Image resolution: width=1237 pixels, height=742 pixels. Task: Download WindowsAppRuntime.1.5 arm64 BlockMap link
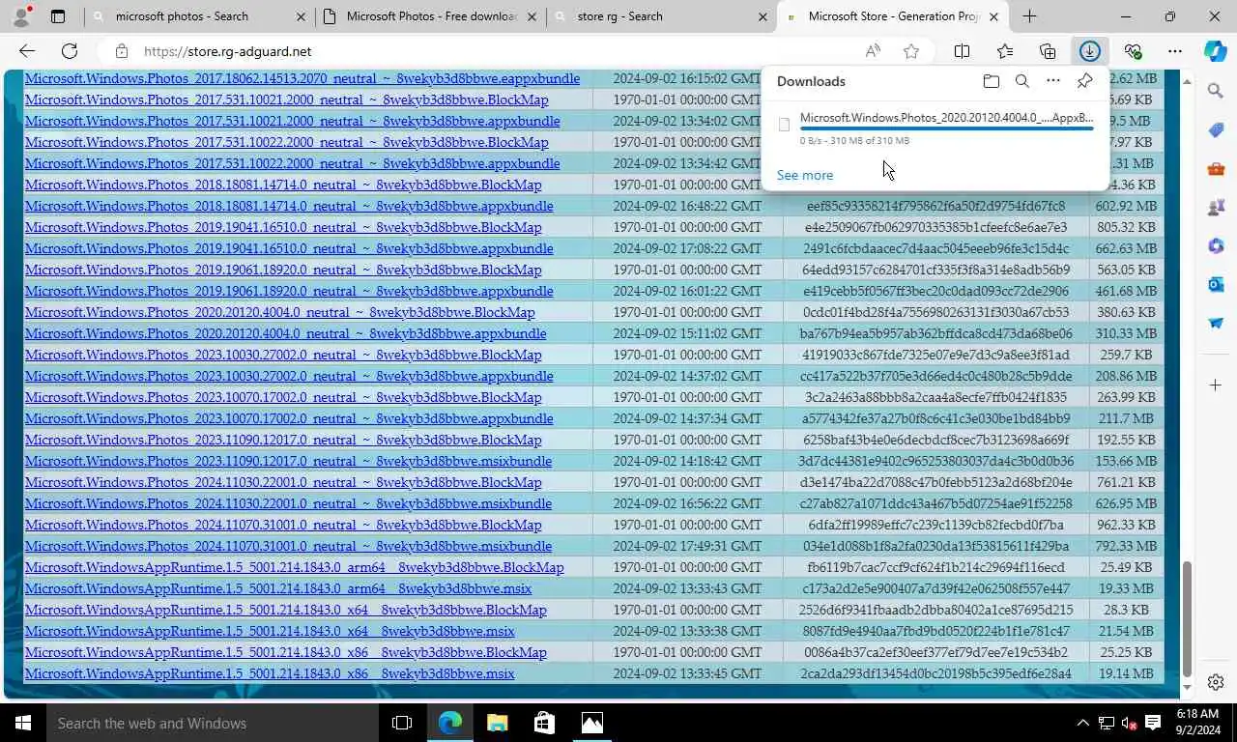click(294, 567)
